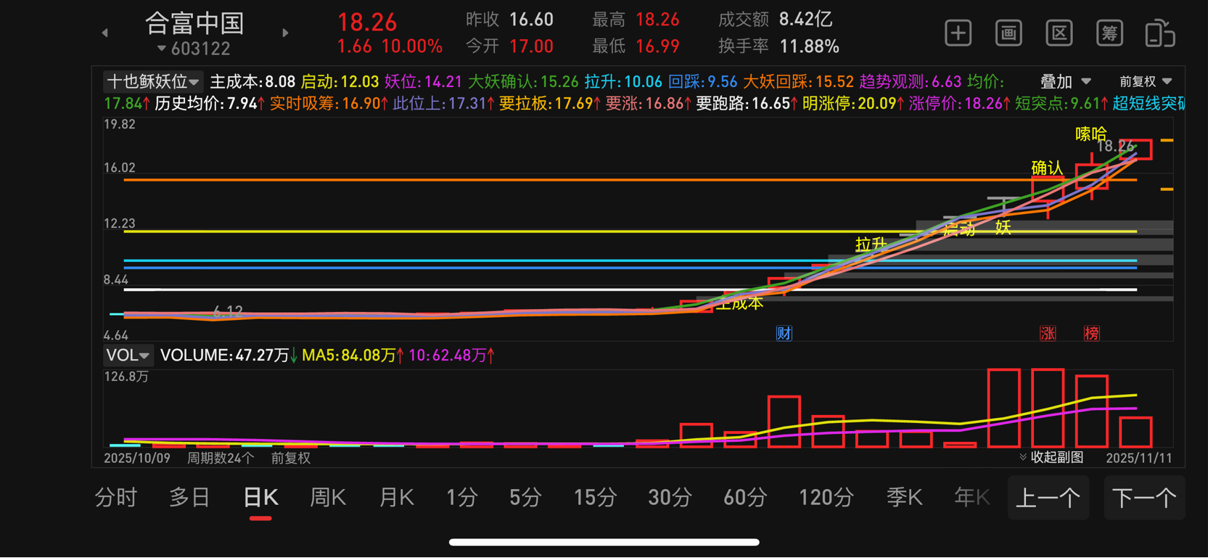Tap the 下一个 button
Viewport: 1208px width, 558px height.
coord(1144,498)
